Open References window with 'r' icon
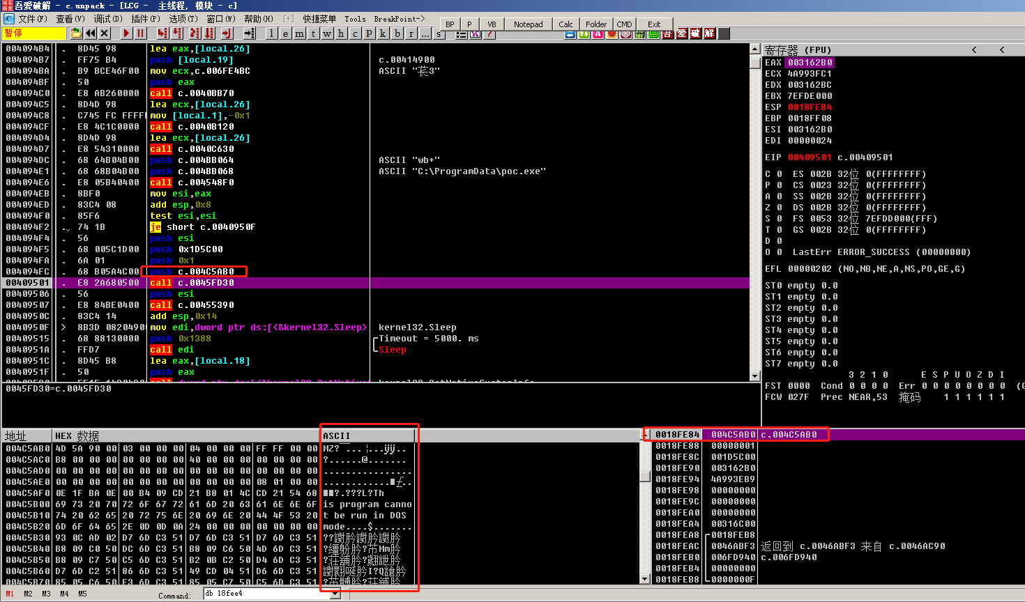This screenshot has width=1025, height=602. [x=411, y=33]
